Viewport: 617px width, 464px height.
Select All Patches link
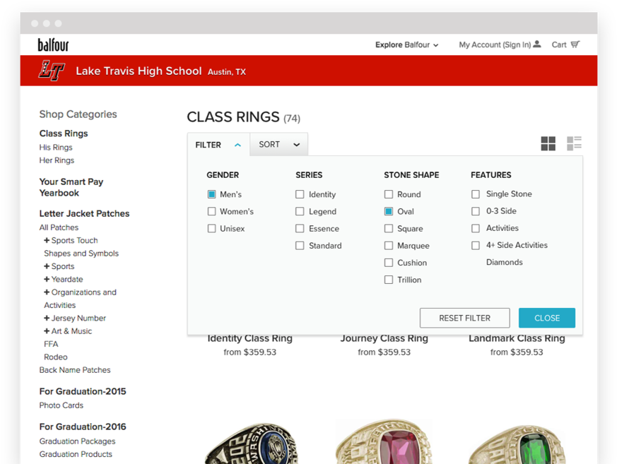point(59,227)
